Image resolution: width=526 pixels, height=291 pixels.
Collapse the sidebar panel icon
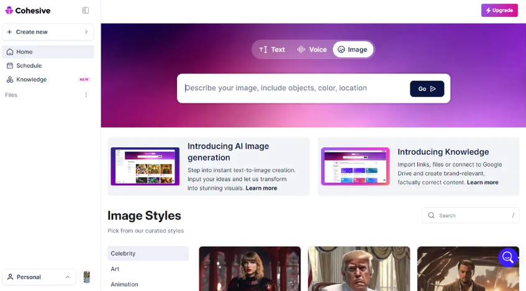[86, 11]
